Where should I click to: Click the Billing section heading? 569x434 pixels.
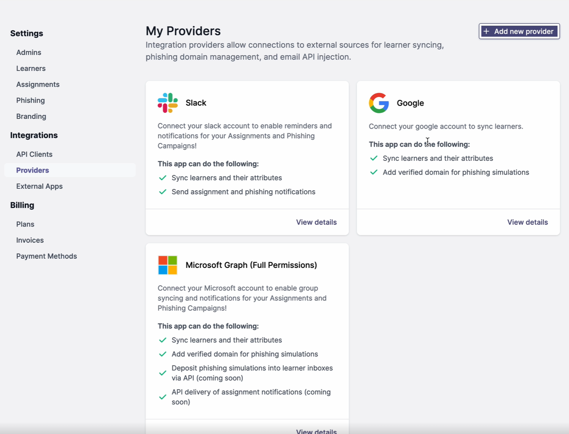[x=22, y=205]
